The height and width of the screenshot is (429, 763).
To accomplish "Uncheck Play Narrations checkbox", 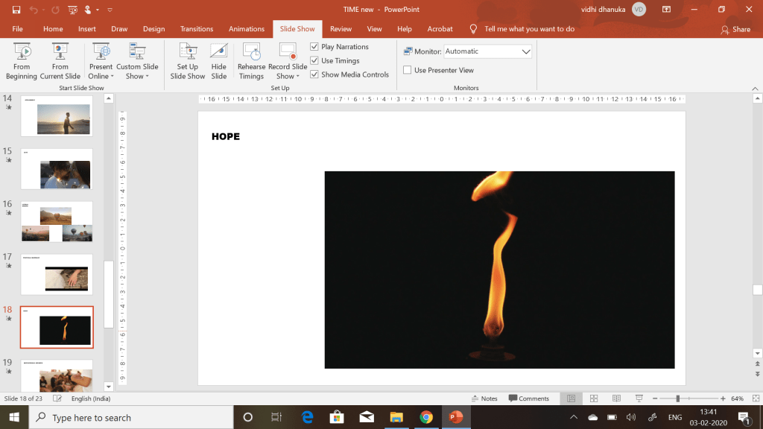I will point(314,47).
